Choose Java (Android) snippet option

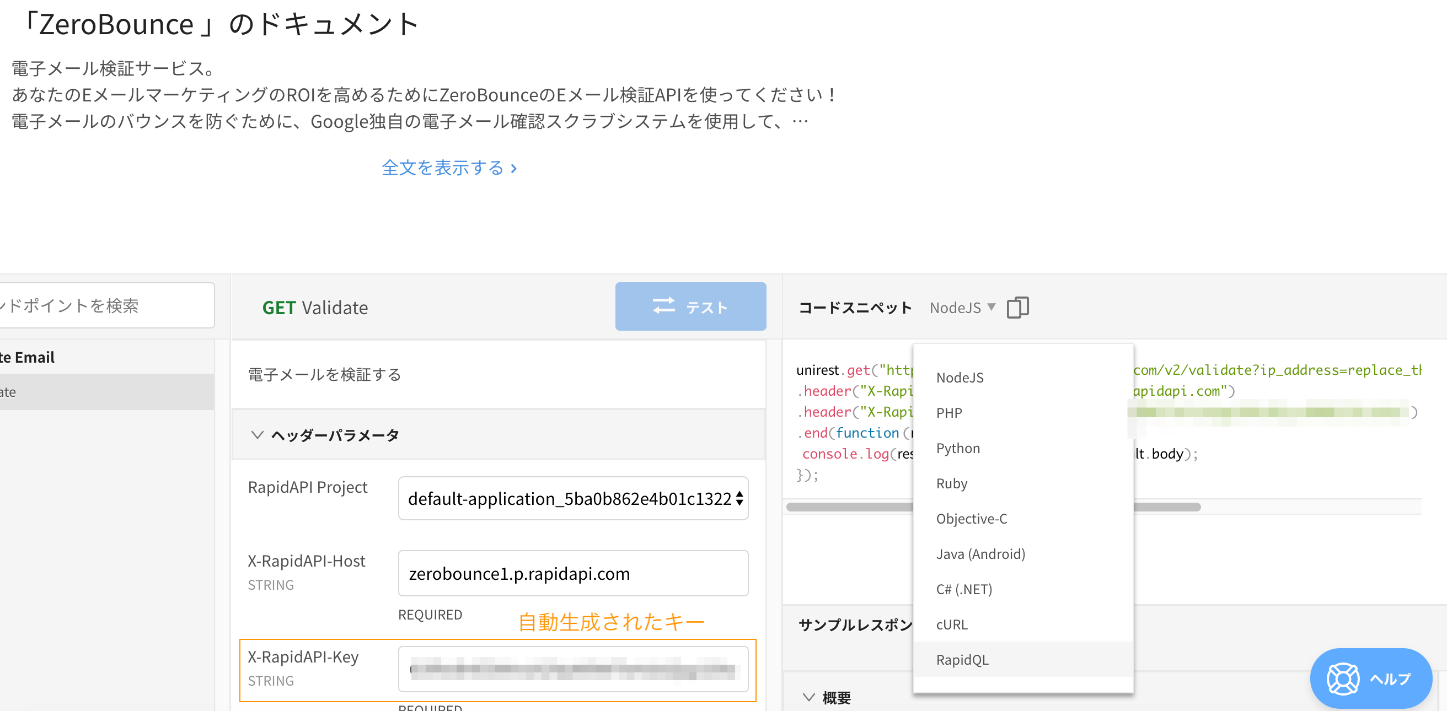(x=980, y=554)
